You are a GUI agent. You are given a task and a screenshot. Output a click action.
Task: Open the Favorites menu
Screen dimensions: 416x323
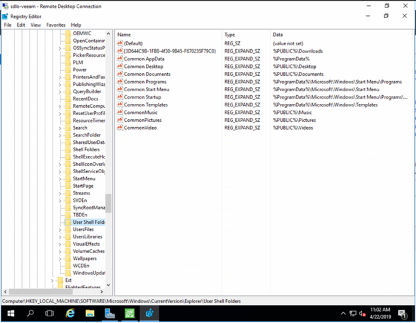pos(56,25)
